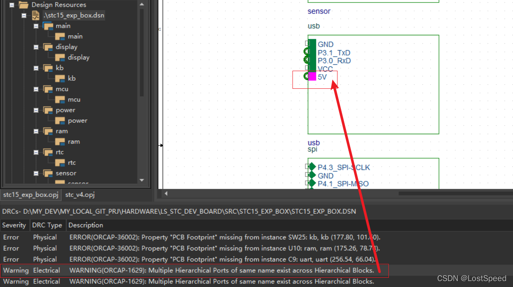The width and height of the screenshot is (513, 287).
Task: Click the child kb page icon
Action: [x=61, y=79]
